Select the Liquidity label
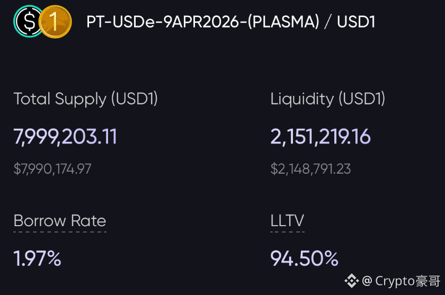Screen dimensions: 445x295 302,99
